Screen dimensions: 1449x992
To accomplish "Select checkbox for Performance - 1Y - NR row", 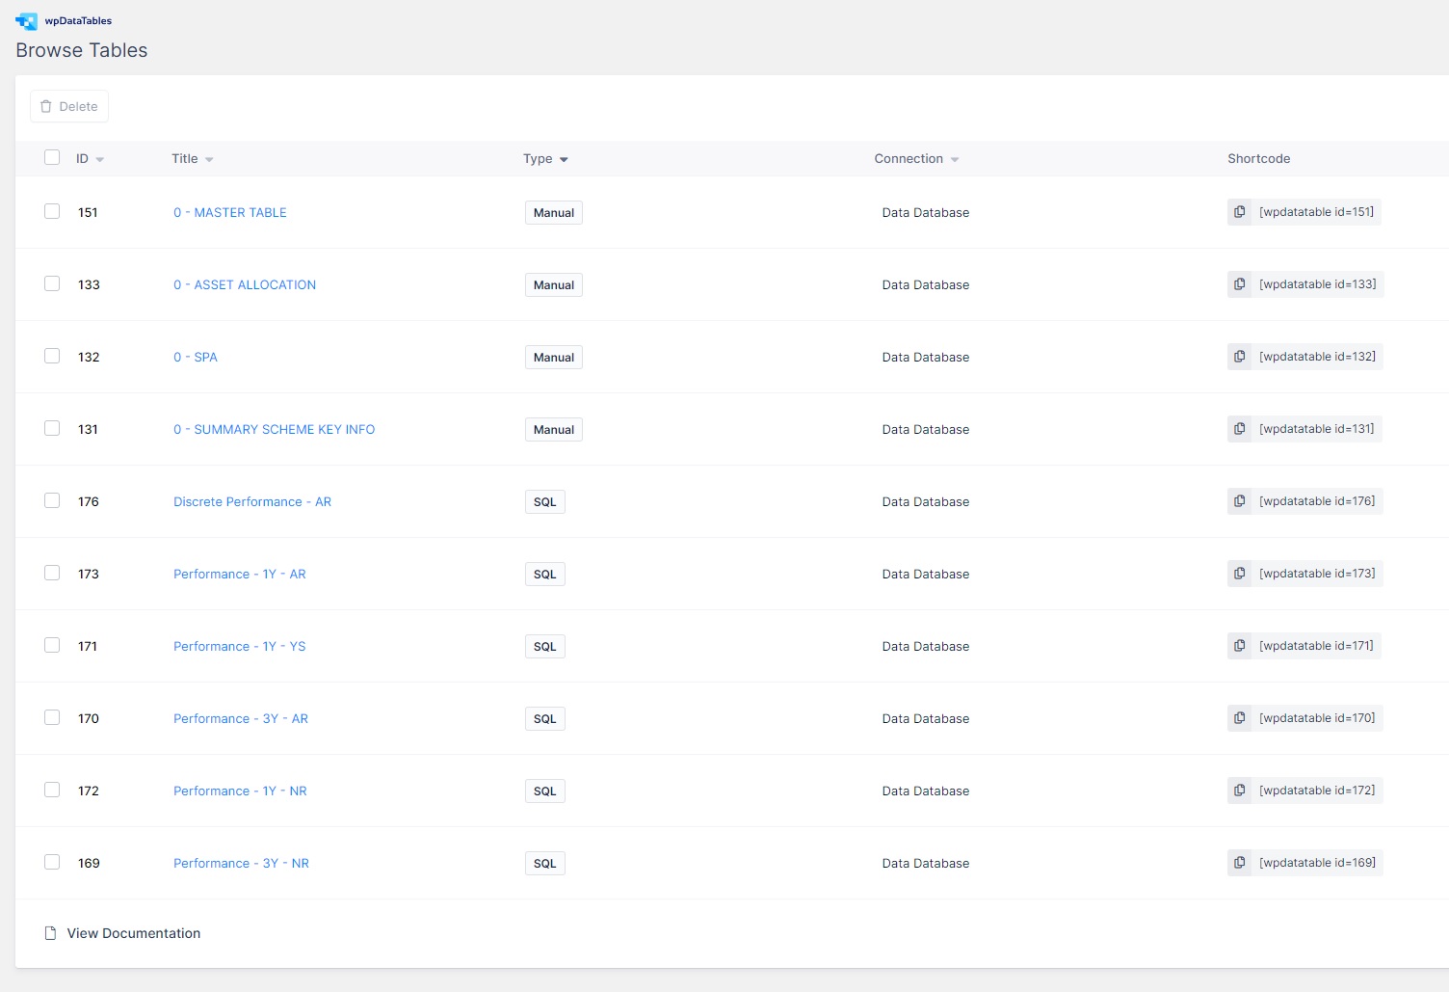I will pyautogui.click(x=52, y=790).
